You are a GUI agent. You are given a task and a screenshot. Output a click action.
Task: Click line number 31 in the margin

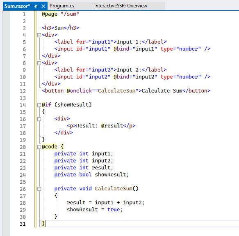coord(23,224)
